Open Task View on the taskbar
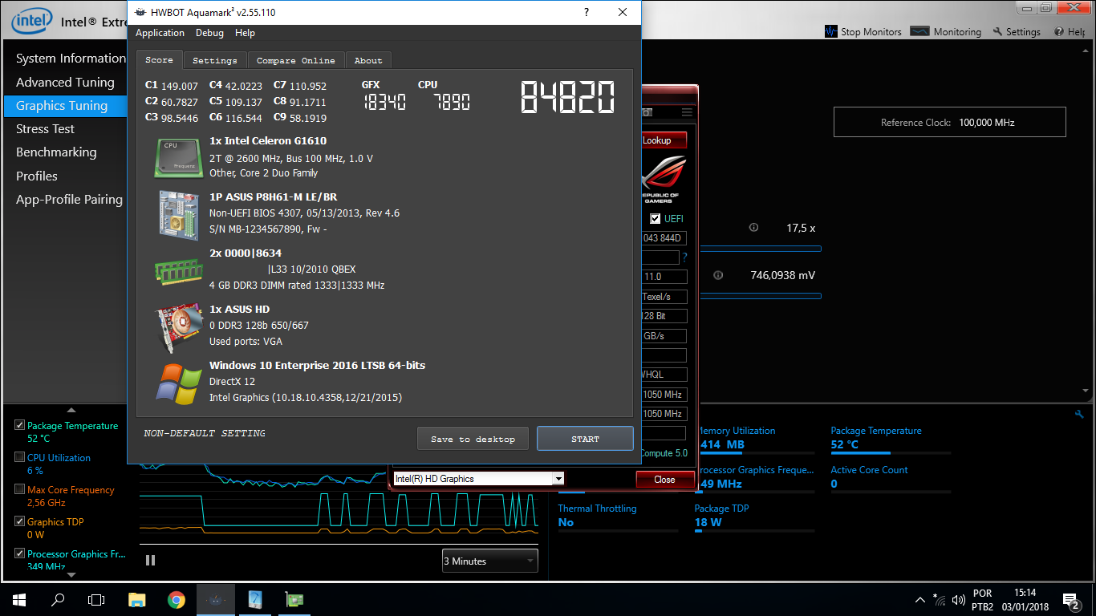Viewport: 1096px width, 616px height. 96,599
